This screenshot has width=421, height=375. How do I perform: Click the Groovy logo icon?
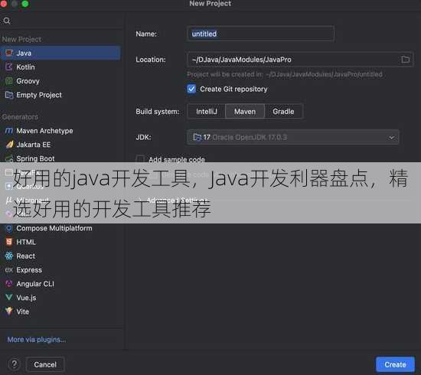pyautogui.click(x=9, y=81)
